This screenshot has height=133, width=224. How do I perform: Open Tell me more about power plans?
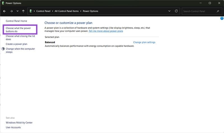click(x=106, y=31)
